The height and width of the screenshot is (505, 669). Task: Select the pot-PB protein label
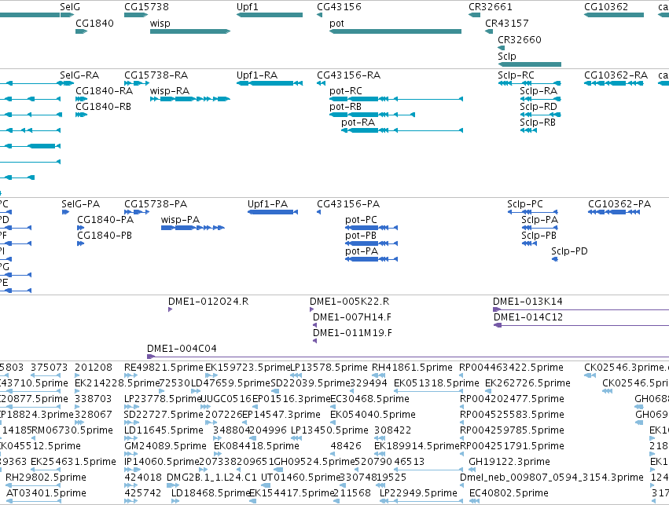pos(361,236)
